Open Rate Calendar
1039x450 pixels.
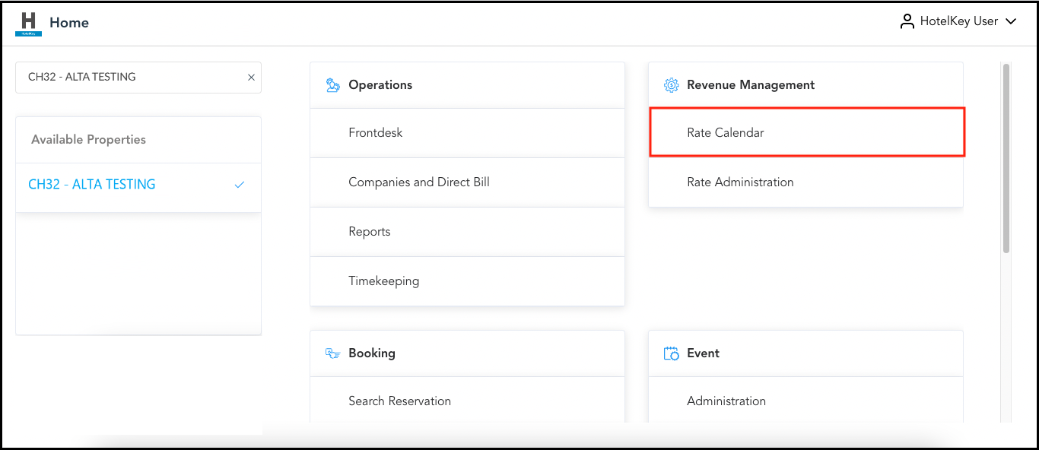725,133
